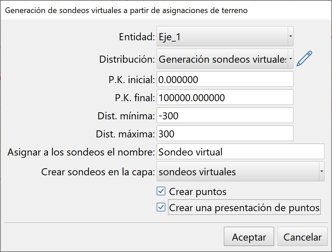The width and height of the screenshot is (332, 252).
Task: Click the Dist. máxima input box
Action: click(x=224, y=134)
